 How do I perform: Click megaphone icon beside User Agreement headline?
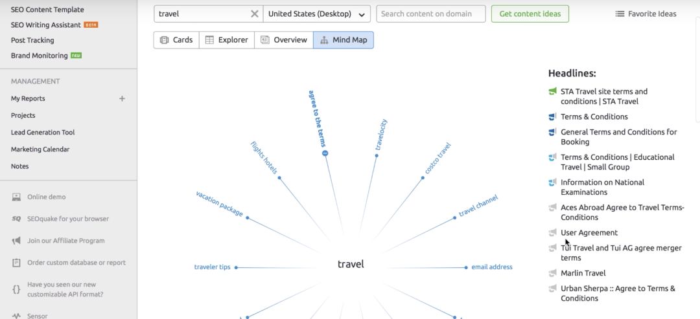[x=553, y=232]
